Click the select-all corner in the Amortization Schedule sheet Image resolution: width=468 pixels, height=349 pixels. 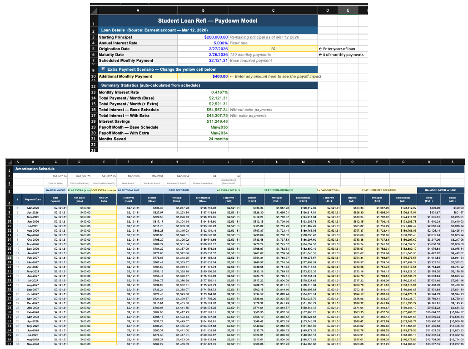(x=9, y=162)
